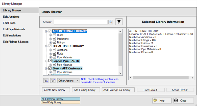This screenshot has height=106, width=197.
Task: Click the 'Number of Insulations = 6' line
Action: [x=143, y=46]
